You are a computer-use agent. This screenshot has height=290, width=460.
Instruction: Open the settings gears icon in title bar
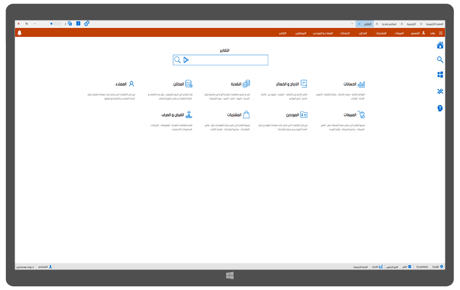[87, 24]
